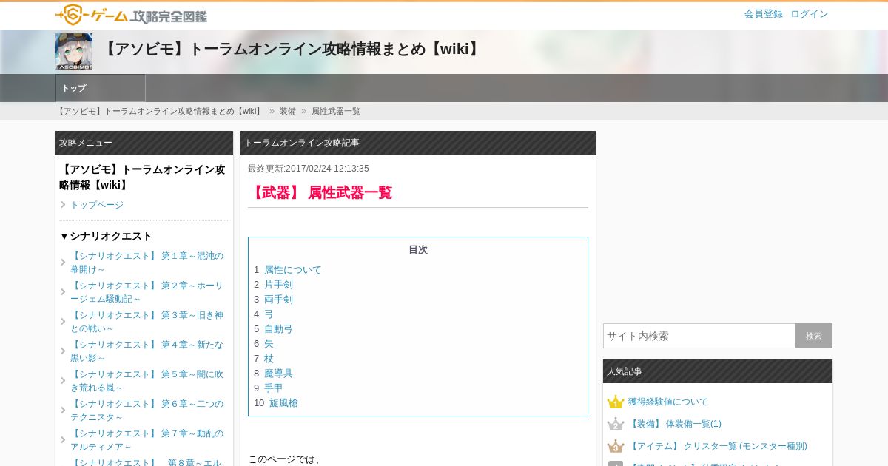Open シナリオクエスト 第２章～ホーリージェム騒動記～
The height and width of the screenshot is (466, 888).
click(147, 292)
